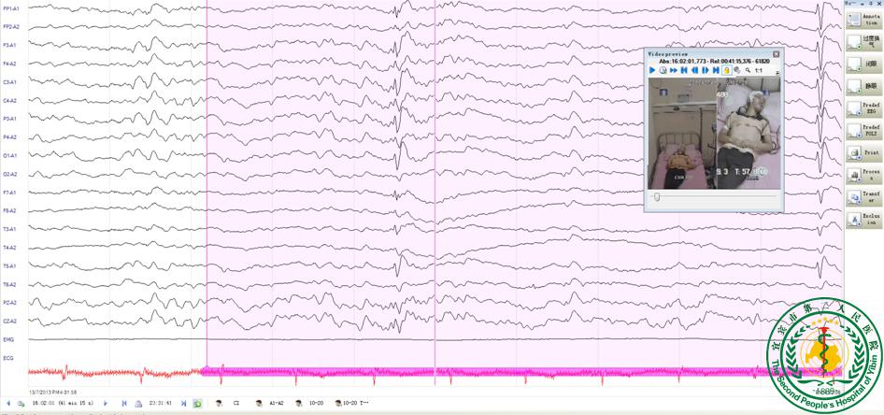This screenshot has height=415, width=884.
Task: Open the Process tool in sidebar
Action: pyautogui.click(x=863, y=175)
